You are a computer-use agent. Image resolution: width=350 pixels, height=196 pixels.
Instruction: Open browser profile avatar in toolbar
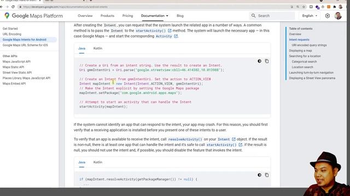point(340,7)
